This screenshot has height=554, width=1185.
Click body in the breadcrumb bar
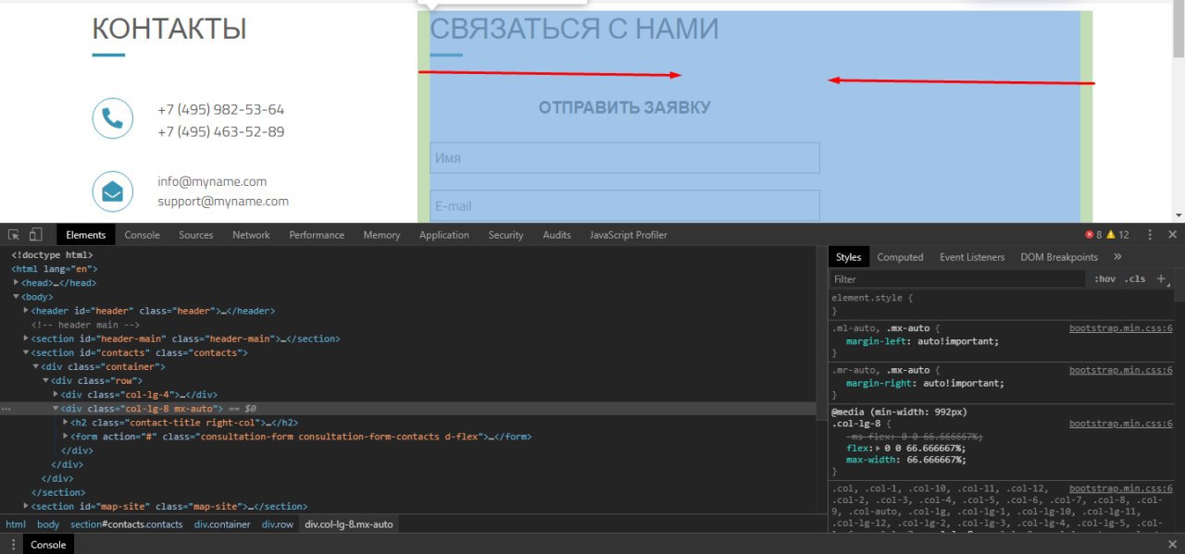point(48,524)
